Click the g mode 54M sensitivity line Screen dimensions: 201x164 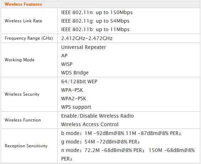[x=100, y=142]
